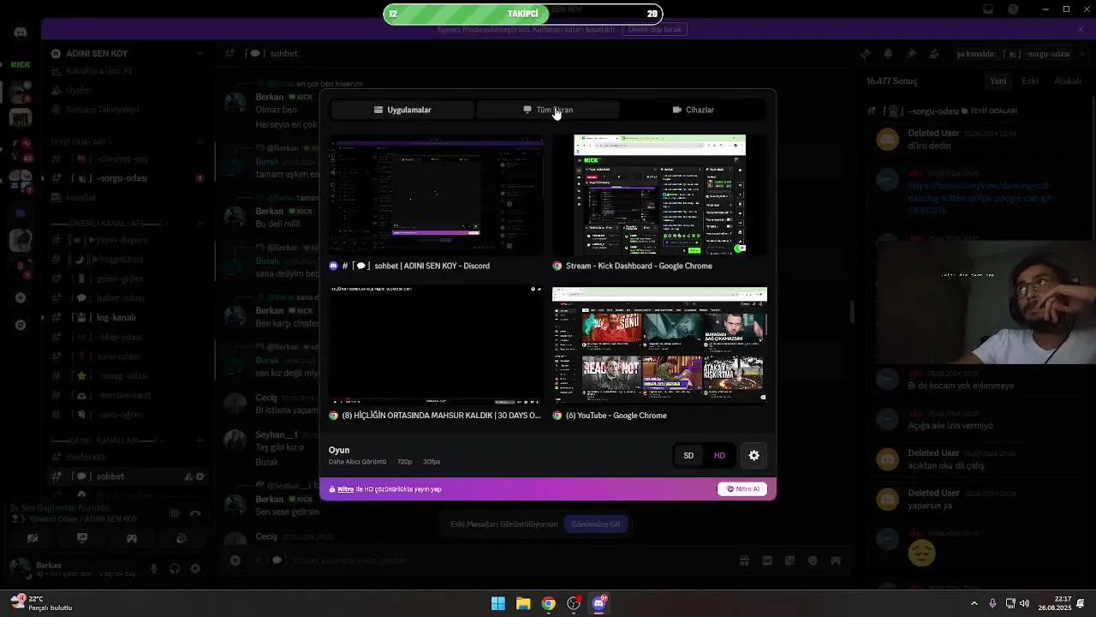
Task: Click Add a Server plus icon
Action: pos(21,297)
